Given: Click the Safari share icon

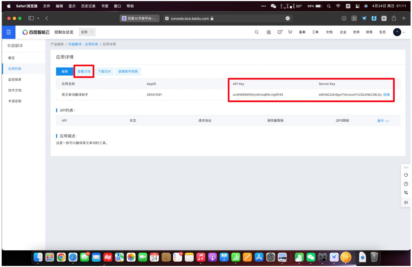Looking at the screenshot, I should click(394, 18).
